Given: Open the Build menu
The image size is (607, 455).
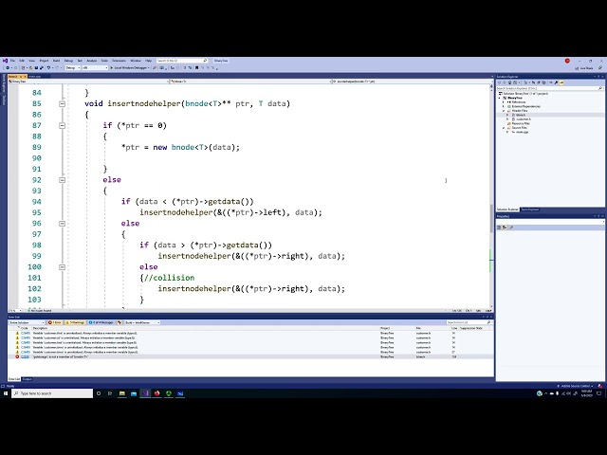Looking at the screenshot, I should coord(57,61).
